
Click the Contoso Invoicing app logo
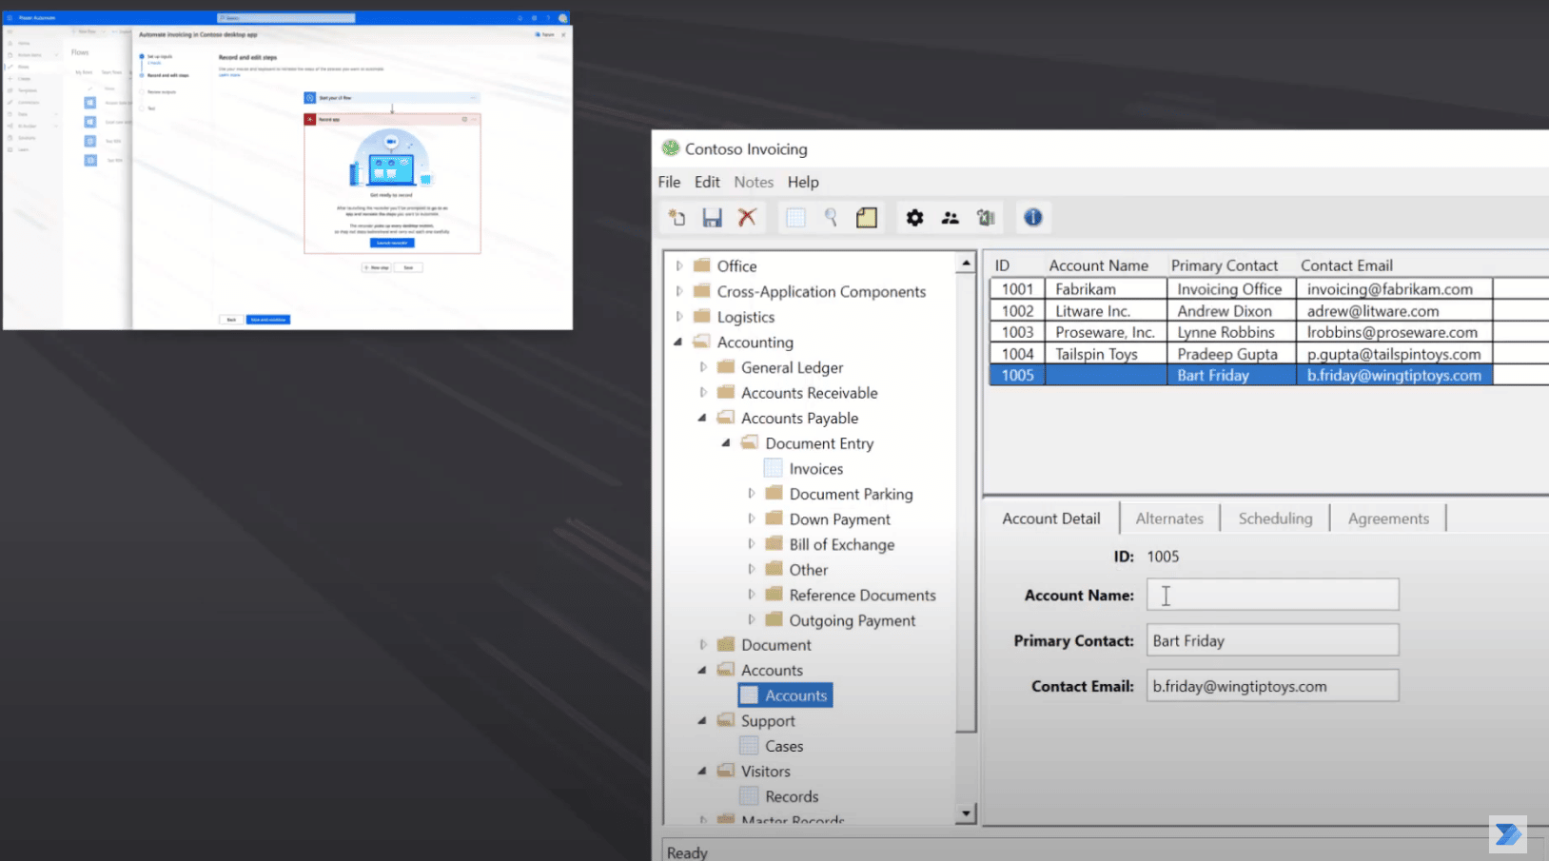pyautogui.click(x=671, y=148)
